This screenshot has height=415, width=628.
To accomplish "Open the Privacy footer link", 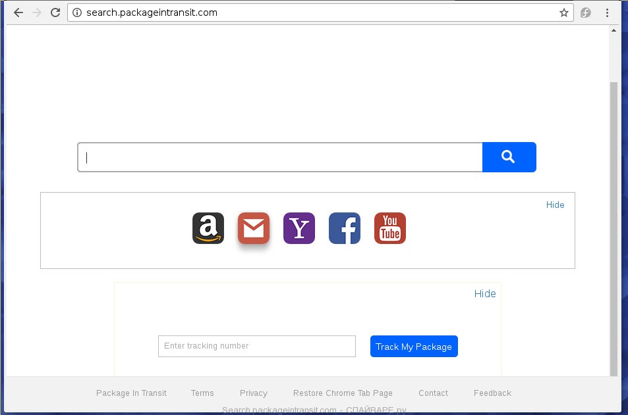I will [x=254, y=393].
